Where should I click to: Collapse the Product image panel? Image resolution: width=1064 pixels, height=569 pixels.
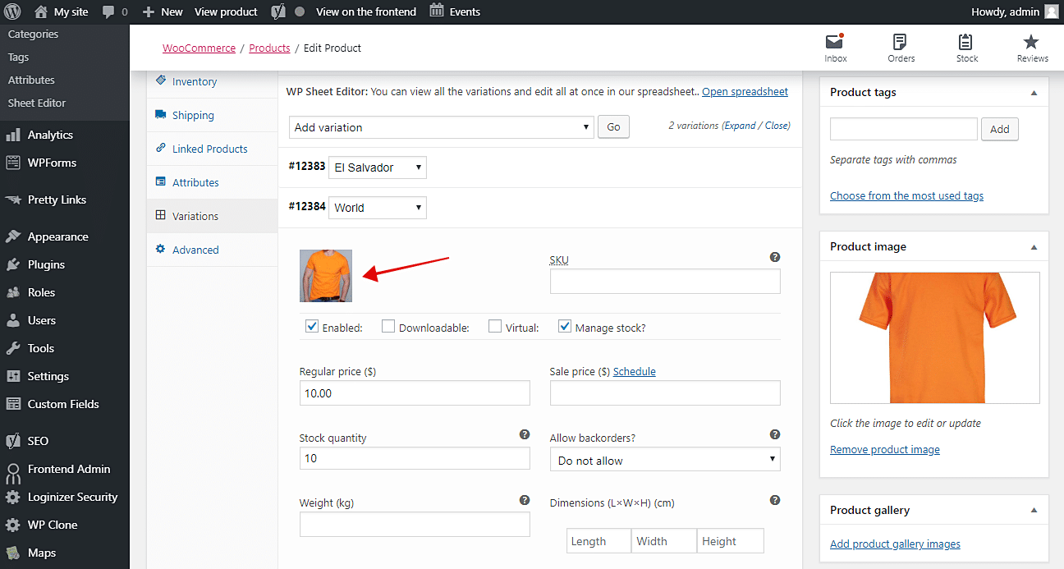click(x=1034, y=247)
